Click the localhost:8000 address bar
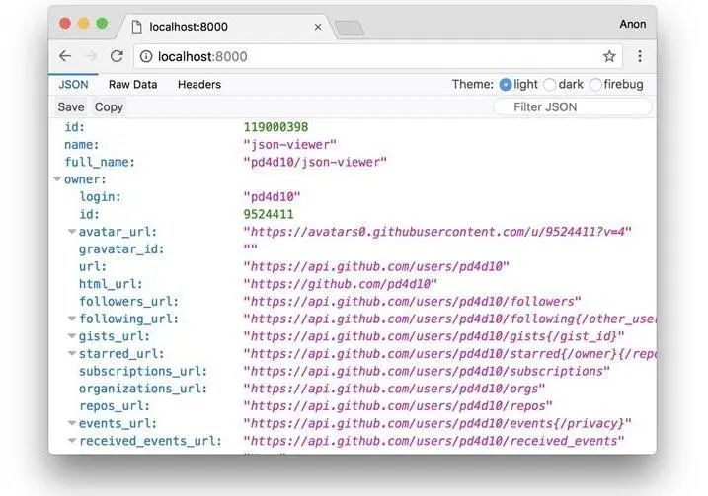708x496 pixels. (x=377, y=56)
